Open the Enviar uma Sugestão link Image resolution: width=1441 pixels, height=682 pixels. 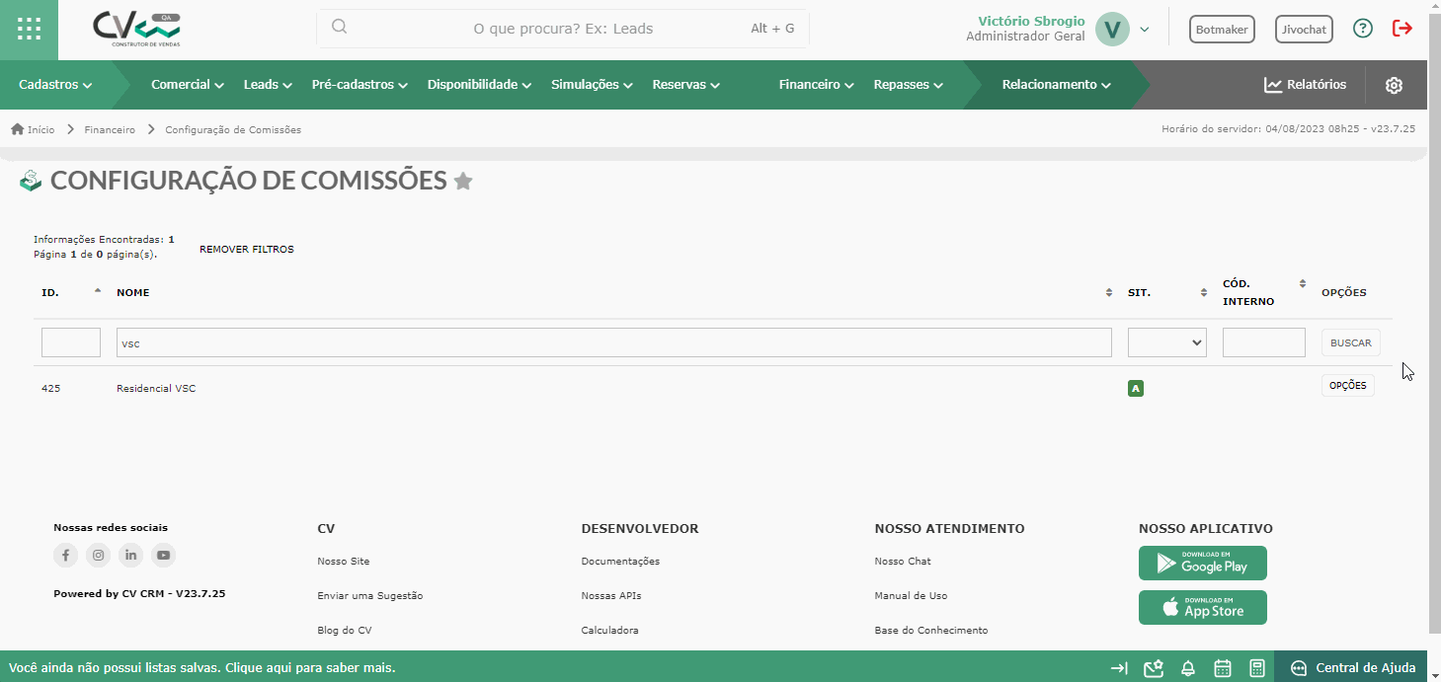(370, 596)
